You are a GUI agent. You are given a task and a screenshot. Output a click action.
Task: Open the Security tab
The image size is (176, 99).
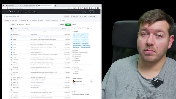point(55,20)
